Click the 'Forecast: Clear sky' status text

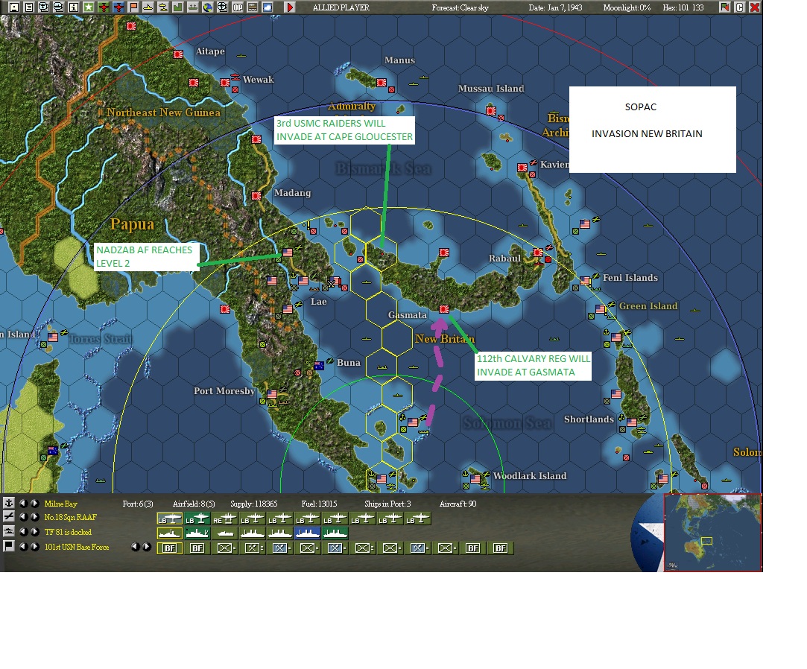coord(460,7)
